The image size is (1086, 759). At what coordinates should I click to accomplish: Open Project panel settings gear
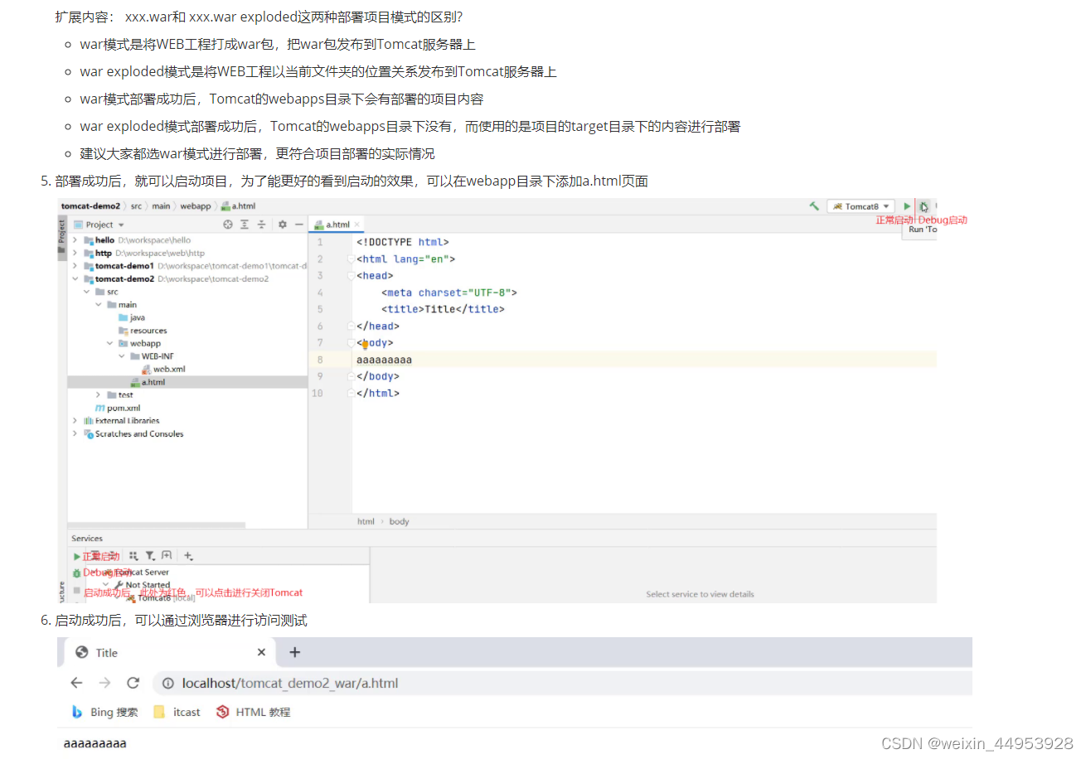[282, 225]
